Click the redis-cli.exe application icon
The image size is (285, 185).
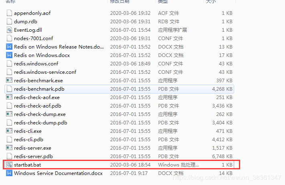pos(9,131)
